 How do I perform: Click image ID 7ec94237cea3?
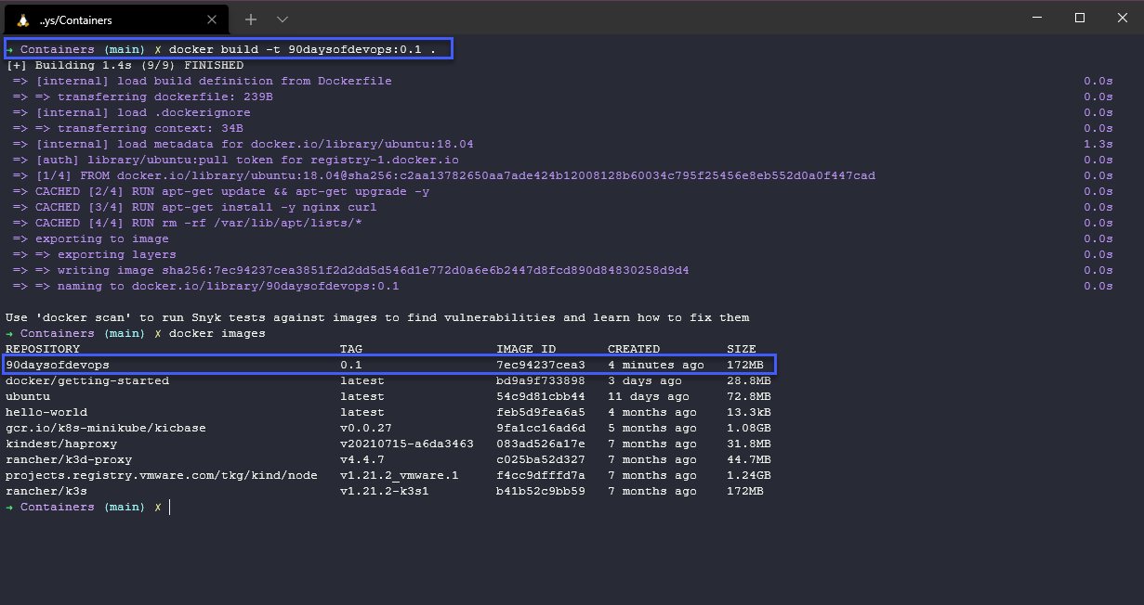[x=540, y=365]
